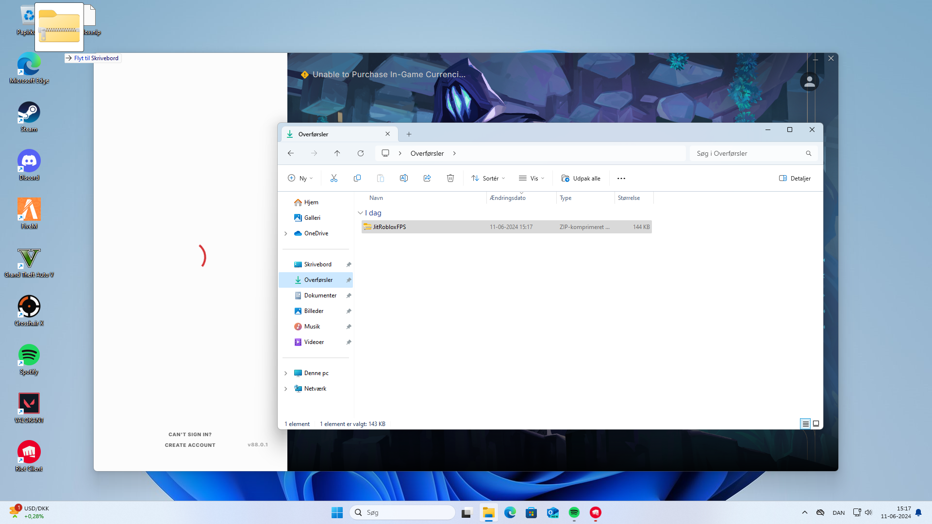Switch to large icons view mode
Viewport: 932px width, 524px height.
pos(816,424)
